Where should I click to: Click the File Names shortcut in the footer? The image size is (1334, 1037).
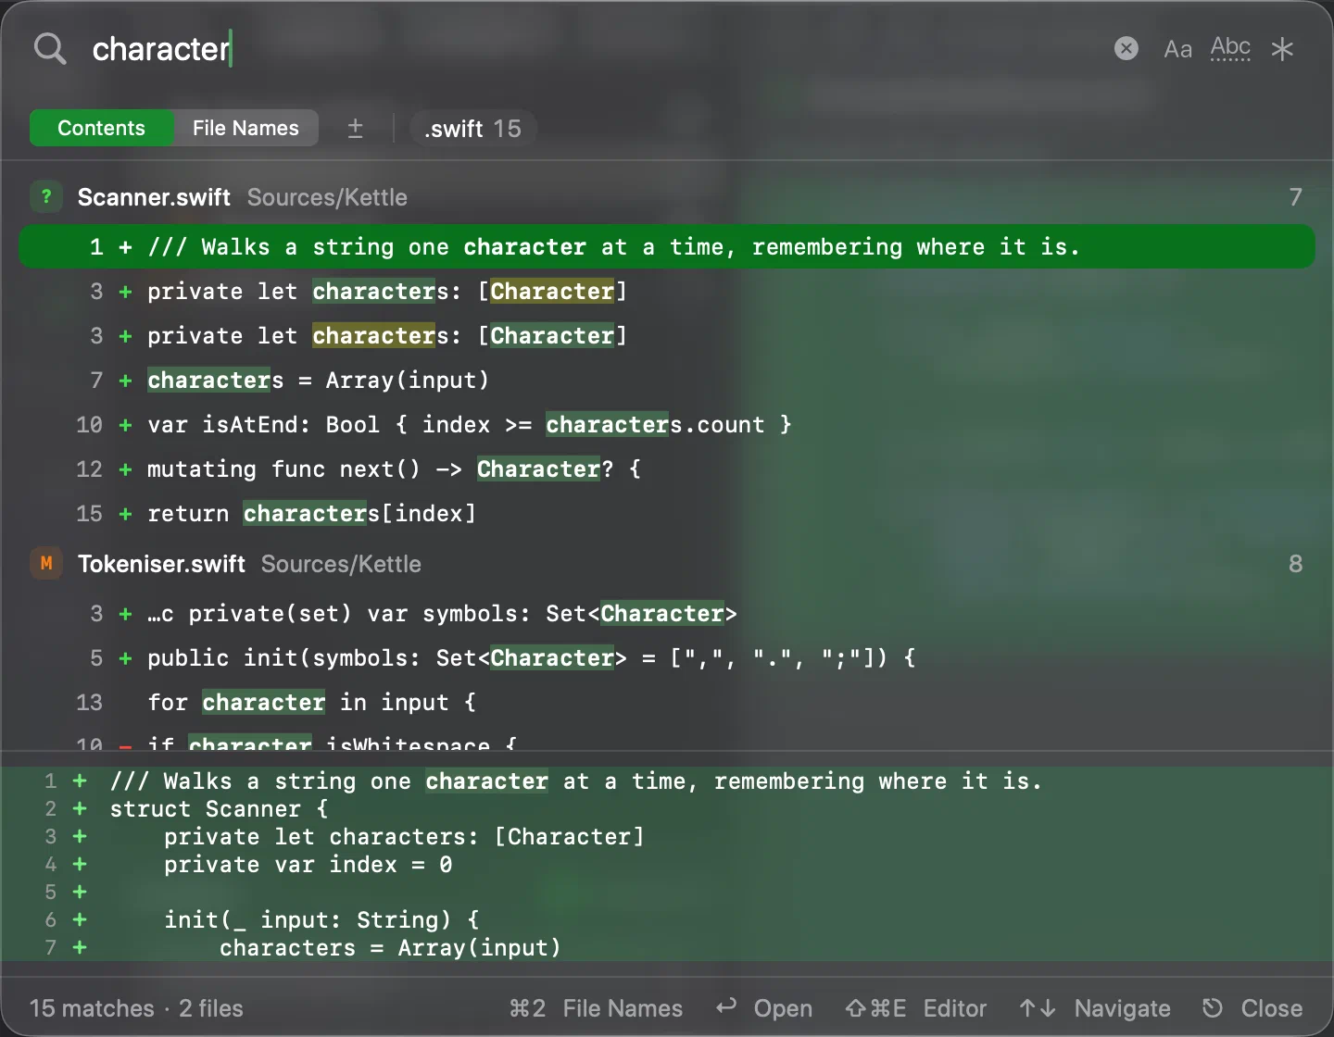pyautogui.click(x=596, y=1008)
